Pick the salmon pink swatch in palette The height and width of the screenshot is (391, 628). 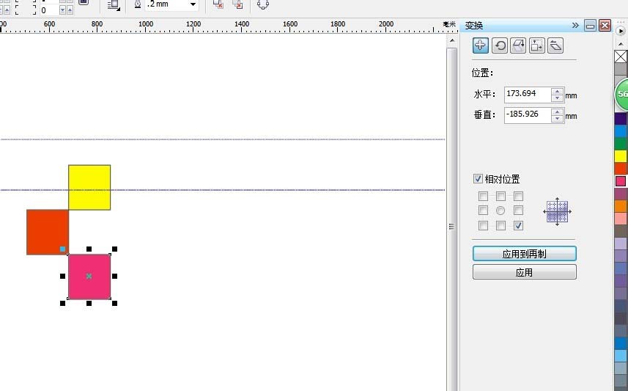coord(621,218)
